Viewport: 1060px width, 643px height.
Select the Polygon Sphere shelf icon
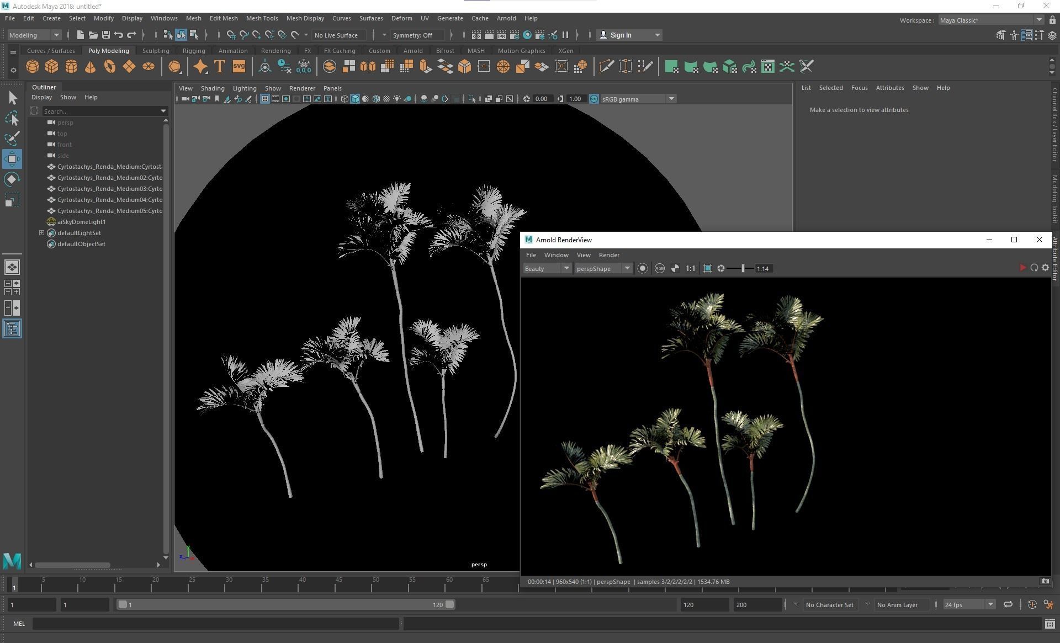[33, 67]
